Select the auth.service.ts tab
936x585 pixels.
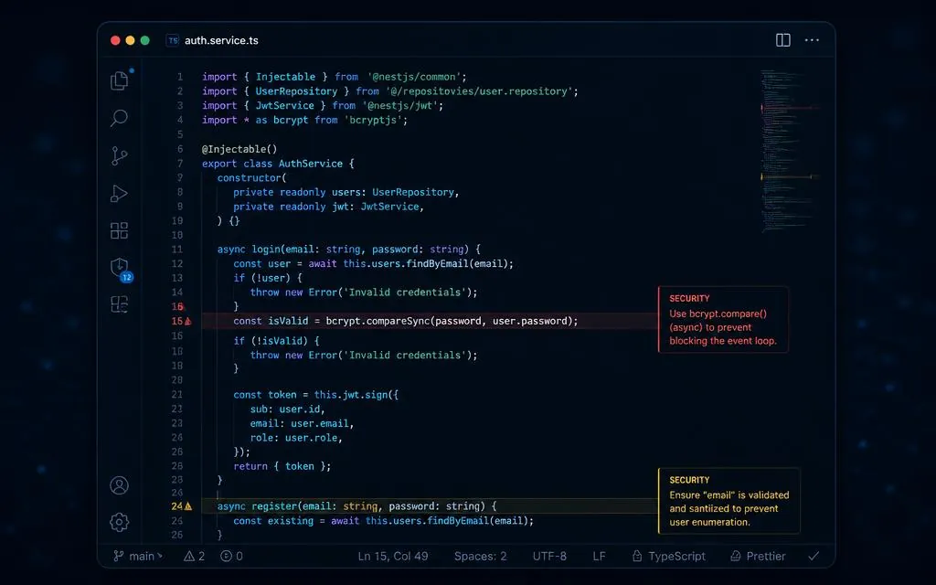(x=214, y=40)
